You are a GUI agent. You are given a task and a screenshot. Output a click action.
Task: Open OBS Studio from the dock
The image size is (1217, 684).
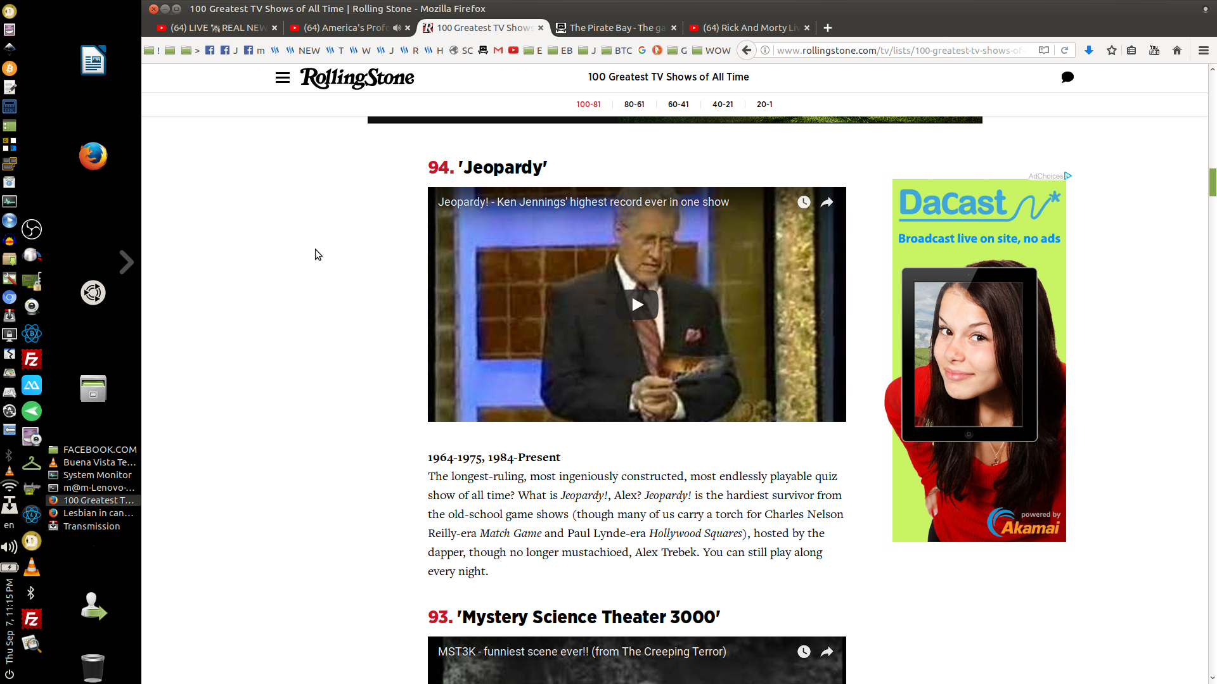[32, 229]
